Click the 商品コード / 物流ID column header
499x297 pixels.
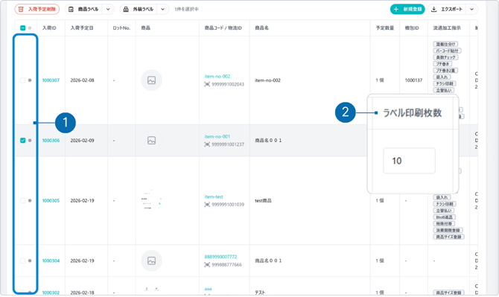pyautogui.click(x=223, y=28)
